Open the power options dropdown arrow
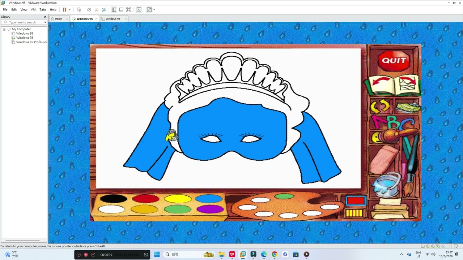This screenshot has width=463, height=260. click(69, 10)
